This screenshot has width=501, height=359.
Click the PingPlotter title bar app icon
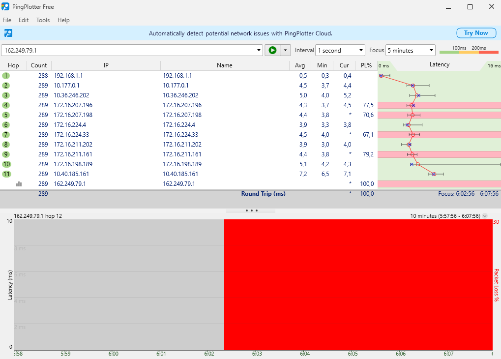tap(5, 6)
